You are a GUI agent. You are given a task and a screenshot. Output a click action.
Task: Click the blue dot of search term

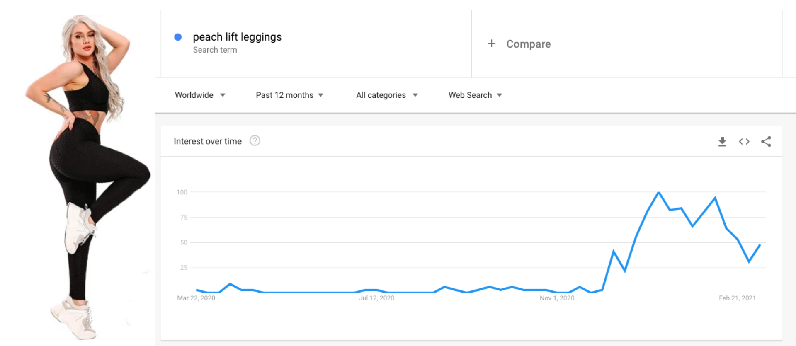click(178, 37)
